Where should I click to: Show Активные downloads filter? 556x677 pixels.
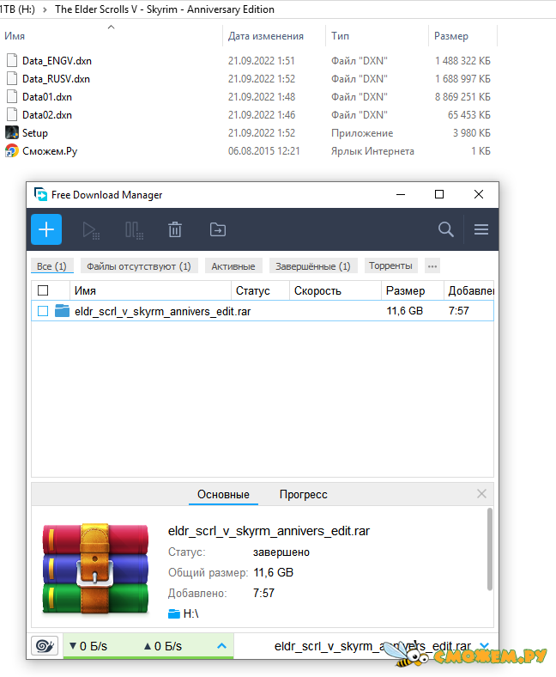click(x=233, y=266)
